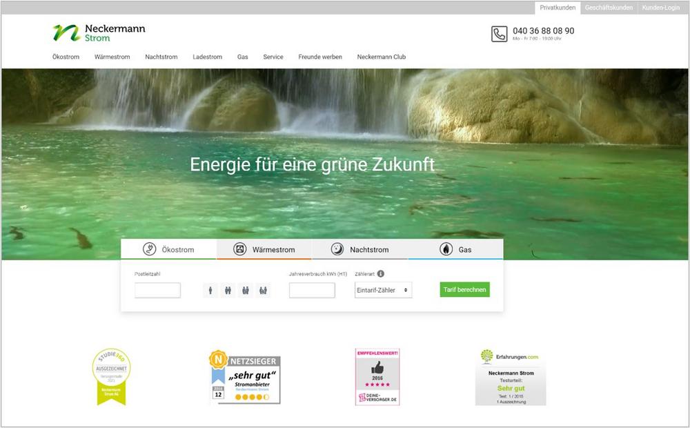Click the phone icon beside the hotline number
The width and height of the screenshot is (690, 428).
pos(499,34)
